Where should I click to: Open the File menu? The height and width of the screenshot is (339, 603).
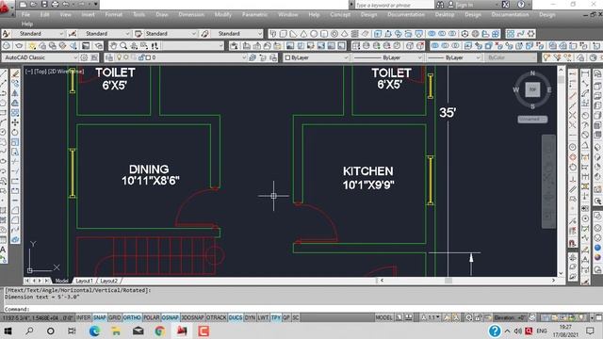[25, 15]
